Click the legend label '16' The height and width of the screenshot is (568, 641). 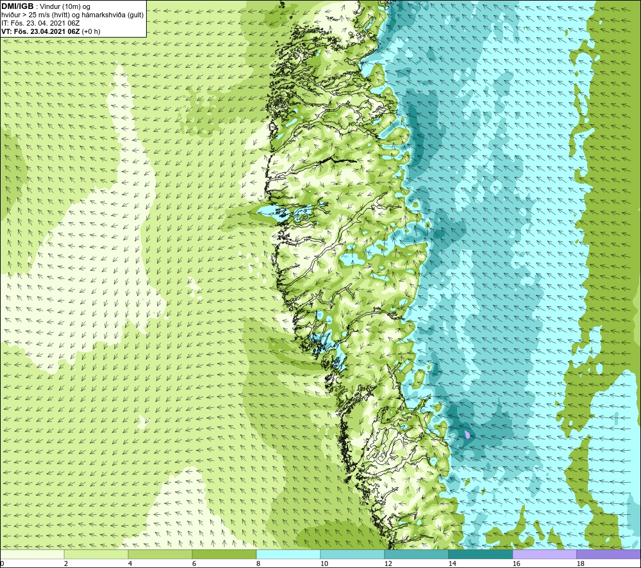click(516, 564)
